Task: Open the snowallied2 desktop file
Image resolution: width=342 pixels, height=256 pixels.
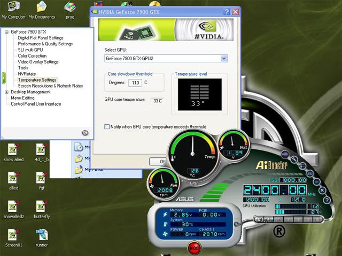Action: coord(13,210)
